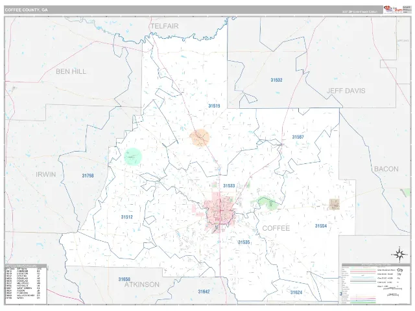The image size is (415, 311).
Task: Click ZIP code 31642
Action: (x=204, y=292)
